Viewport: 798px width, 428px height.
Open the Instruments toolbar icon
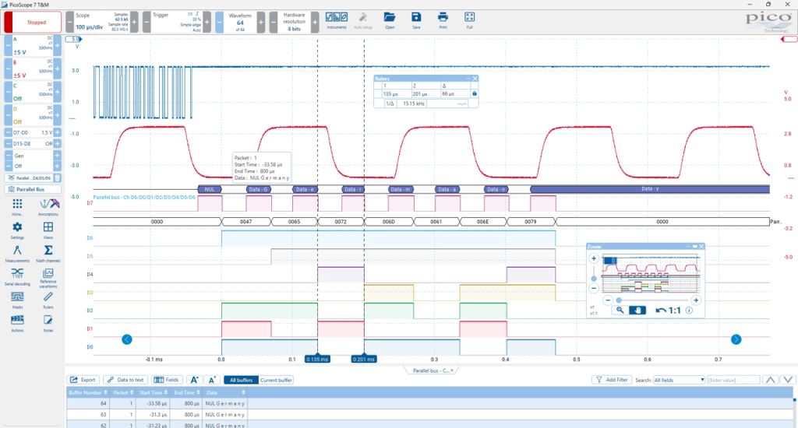coord(337,20)
